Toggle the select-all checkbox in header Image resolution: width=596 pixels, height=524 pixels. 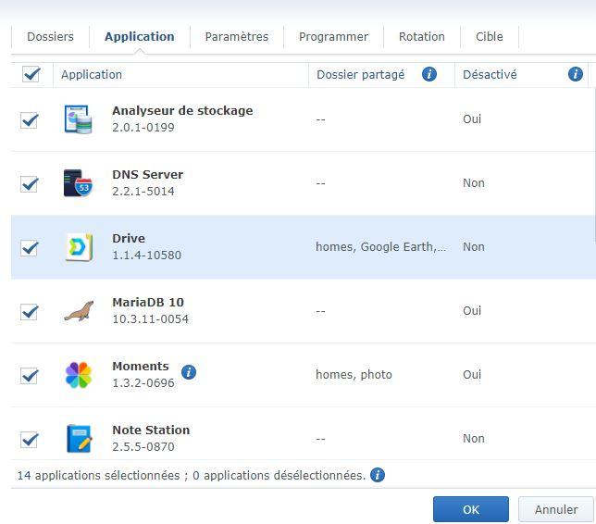pos(31,74)
